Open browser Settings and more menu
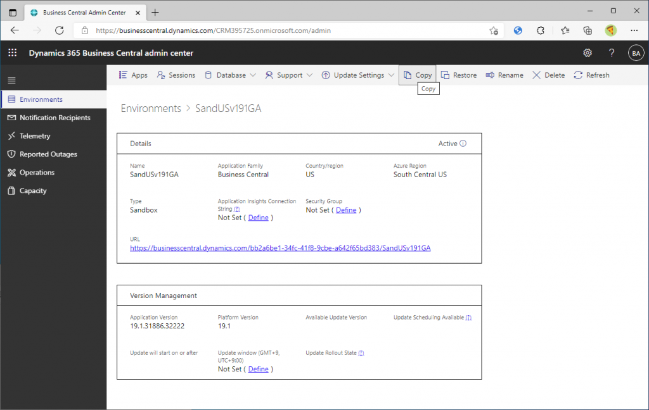Image resolution: width=649 pixels, height=410 pixels. click(x=634, y=30)
